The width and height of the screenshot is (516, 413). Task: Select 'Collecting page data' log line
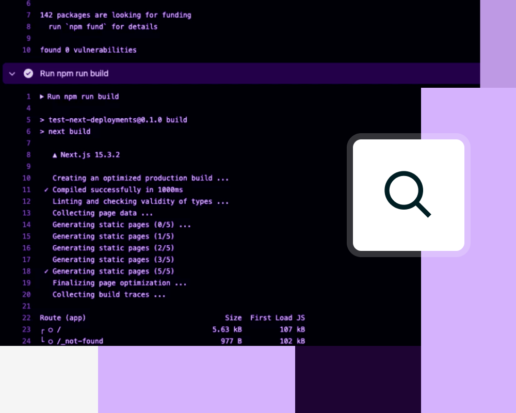103,213
